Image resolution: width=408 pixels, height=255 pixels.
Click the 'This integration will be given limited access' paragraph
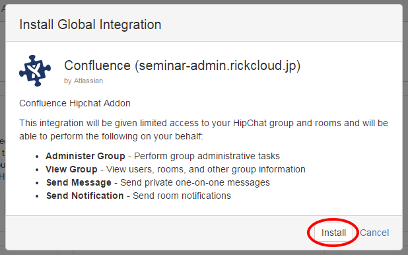pos(203,129)
